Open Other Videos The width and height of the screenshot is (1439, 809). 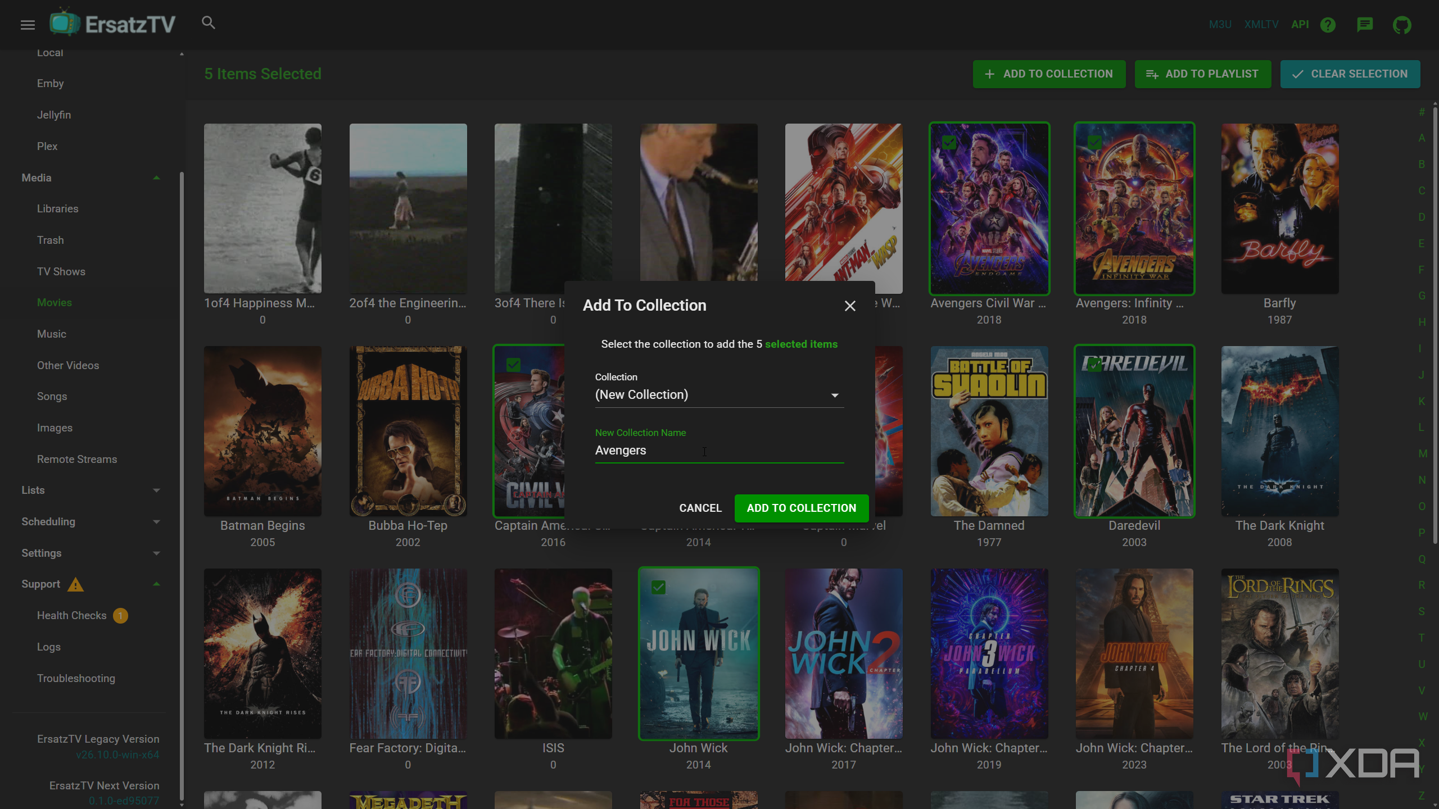[68, 365]
